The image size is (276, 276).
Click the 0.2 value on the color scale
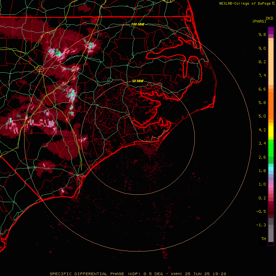(262, 198)
